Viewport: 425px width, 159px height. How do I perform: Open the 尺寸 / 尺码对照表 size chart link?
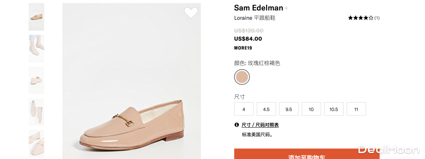pyautogui.click(x=260, y=125)
